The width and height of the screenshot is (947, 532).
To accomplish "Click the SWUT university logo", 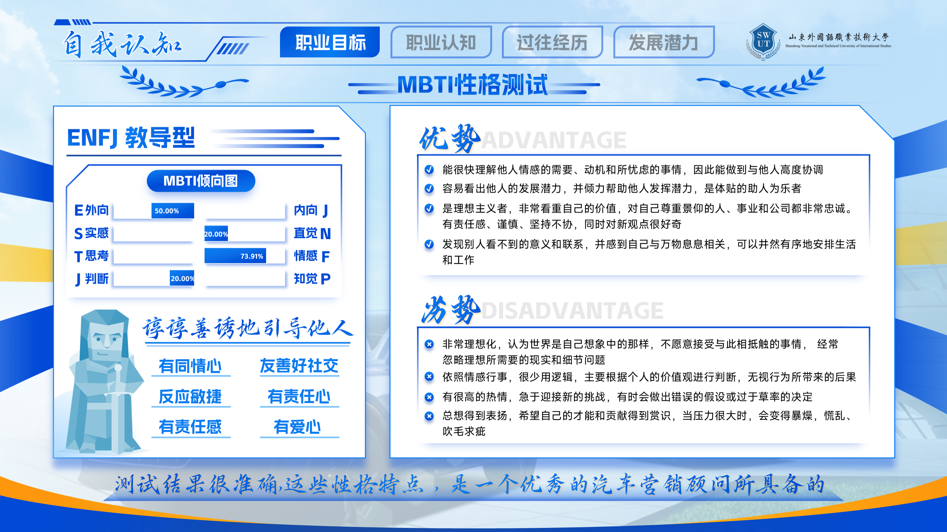I will click(763, 42).
